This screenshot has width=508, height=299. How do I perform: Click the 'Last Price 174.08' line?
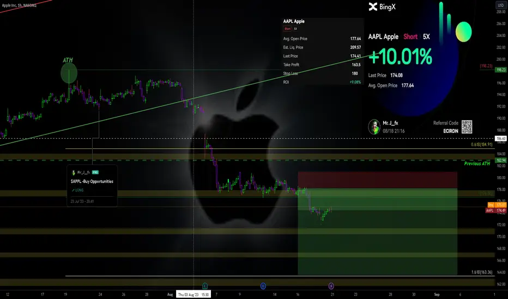coord(385,76)
